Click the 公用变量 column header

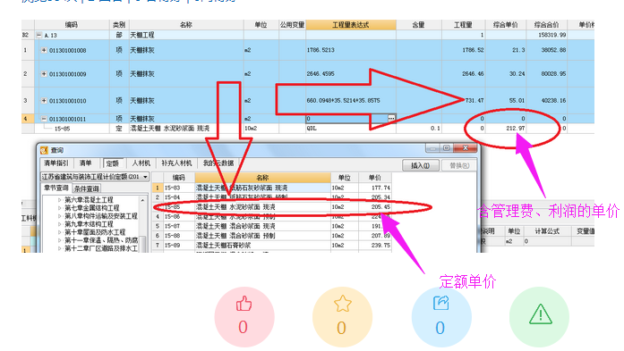pyautogui.click(x=292, y=25)
